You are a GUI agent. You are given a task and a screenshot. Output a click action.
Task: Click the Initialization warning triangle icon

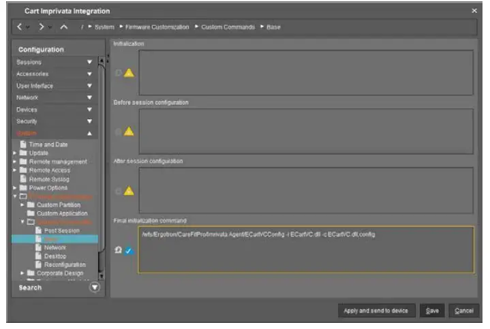[x=129, y=73]
